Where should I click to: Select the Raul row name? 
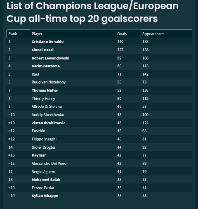[x=35, y=74]
